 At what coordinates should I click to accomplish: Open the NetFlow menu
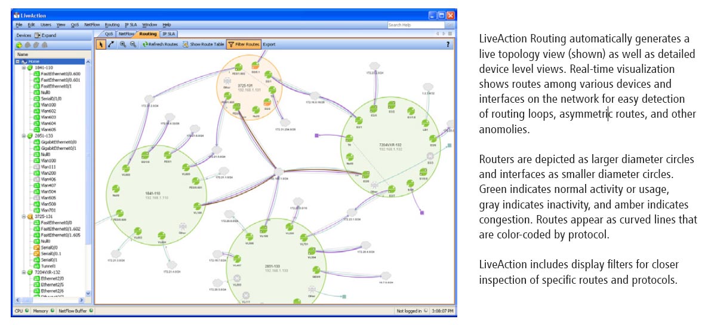(92, 25)
